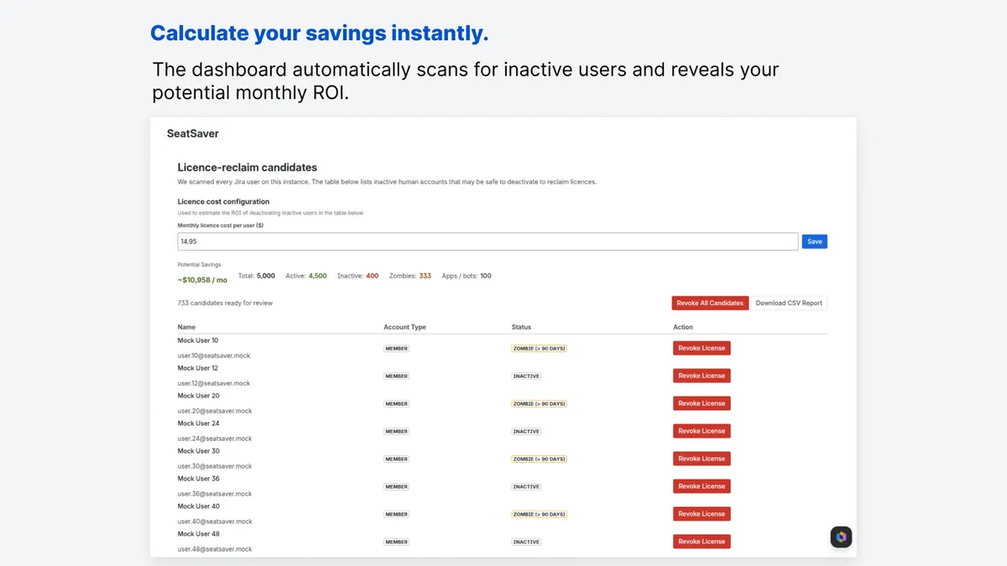Screen dimensions: 1007x566
Task: Revoke license for Mock User 48
Action: coord(702,542)
